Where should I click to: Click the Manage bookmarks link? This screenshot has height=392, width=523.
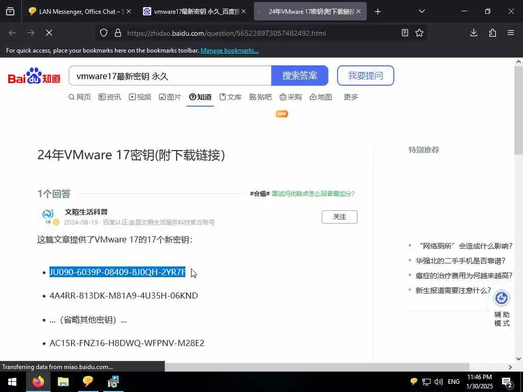pyautogui.click(x=229, y=51)
